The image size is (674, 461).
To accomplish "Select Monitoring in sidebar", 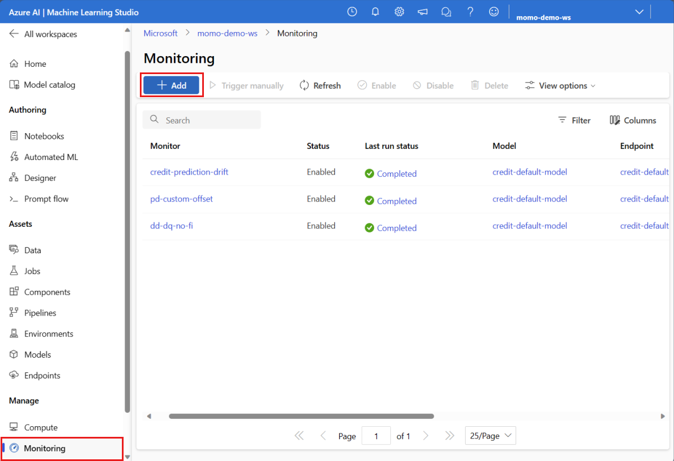I will click(62, 448).
